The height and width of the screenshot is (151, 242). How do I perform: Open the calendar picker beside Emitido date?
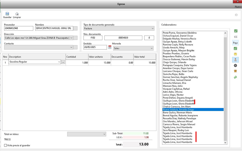[110, 47]
